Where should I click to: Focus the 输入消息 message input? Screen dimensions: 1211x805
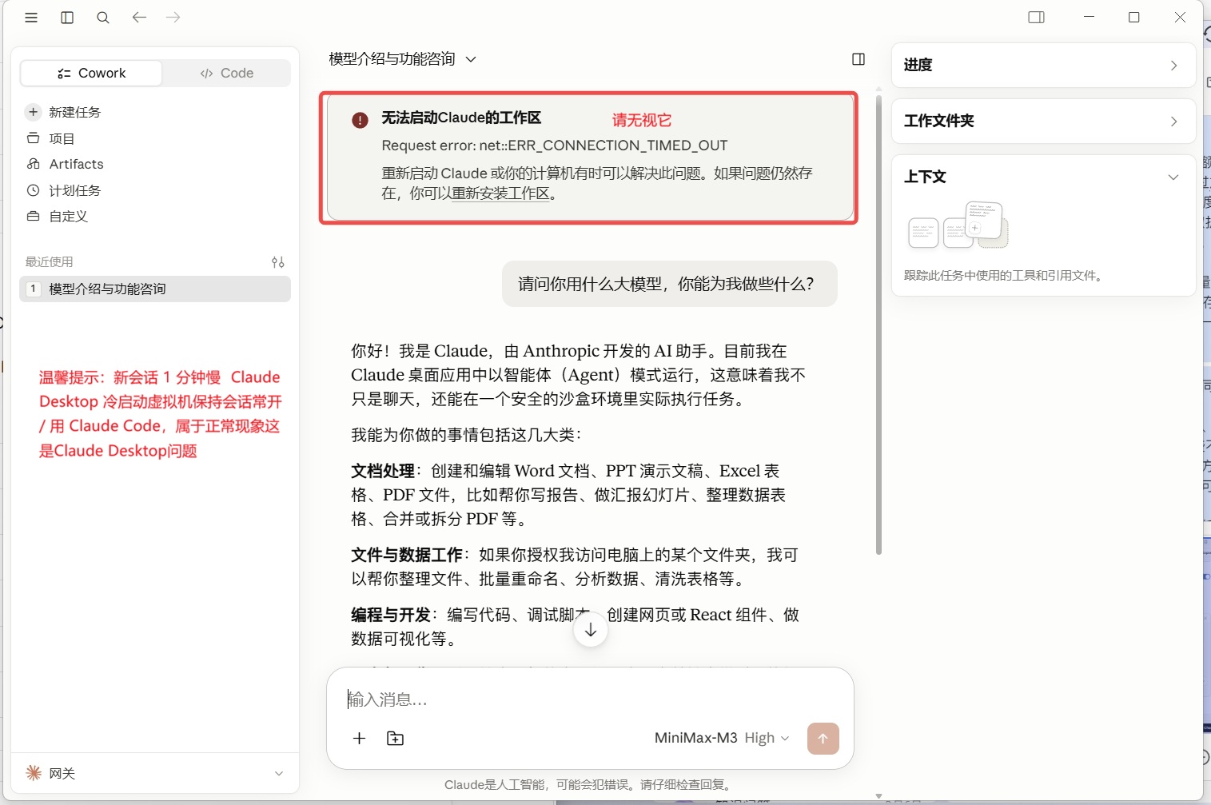click(590, 699)
